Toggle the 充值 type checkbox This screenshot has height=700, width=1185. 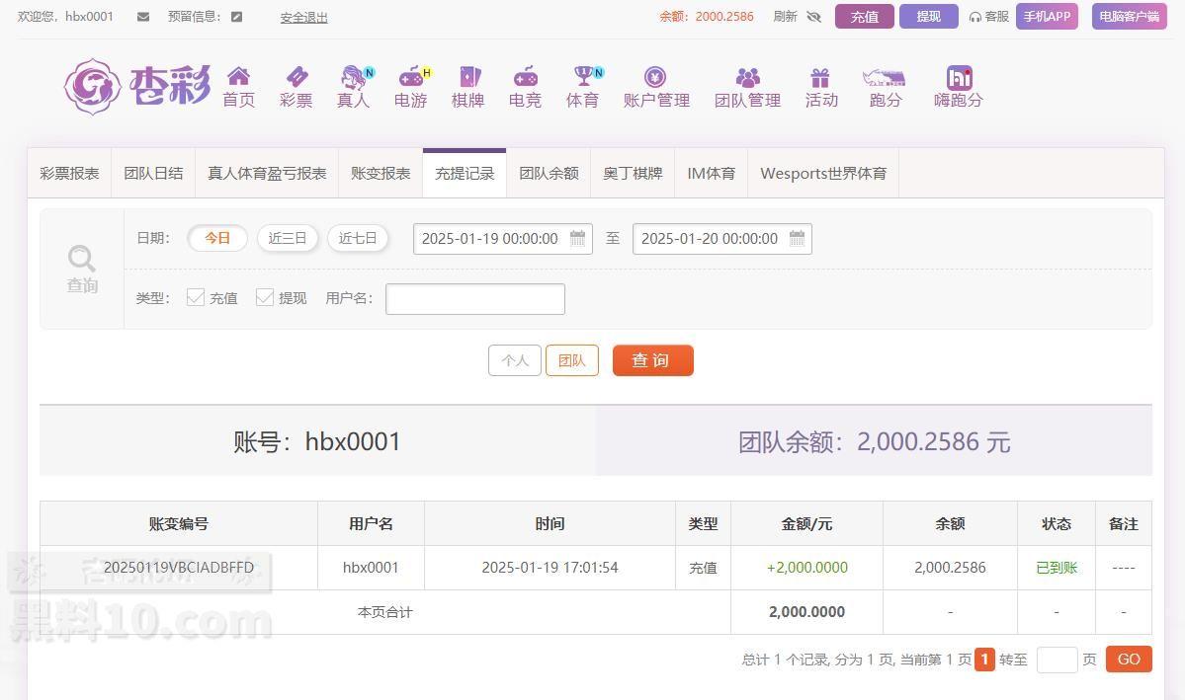tap(196, 297)
